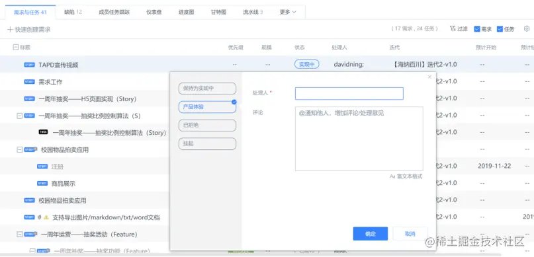The height and width of the screenshot is (257, 534).
Task: Click the 迭代 column header
Action: click(x=395, y=48)
